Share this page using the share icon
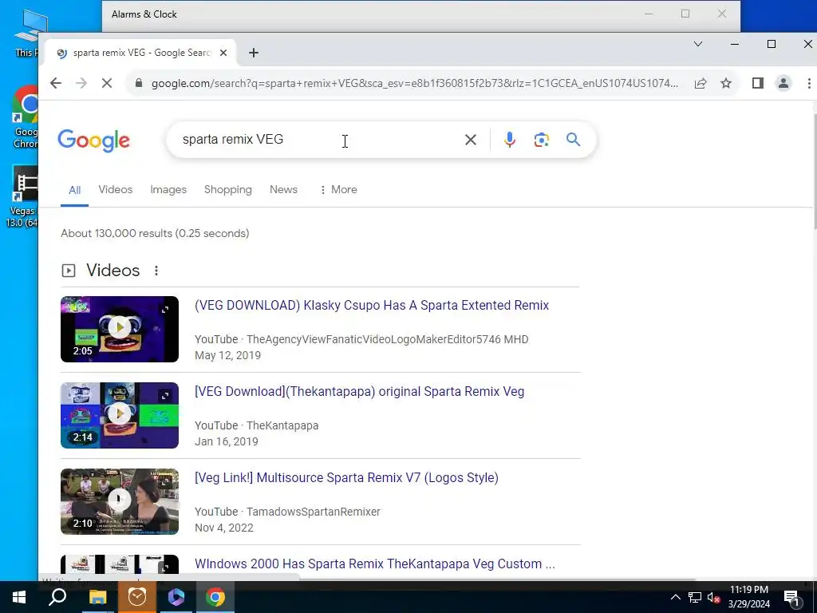Screen dimensions: 817x613 click(x=701, y=83)
